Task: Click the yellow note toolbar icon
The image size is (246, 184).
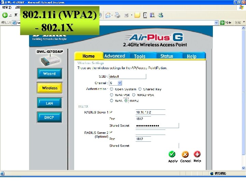Action: point(137,15)
